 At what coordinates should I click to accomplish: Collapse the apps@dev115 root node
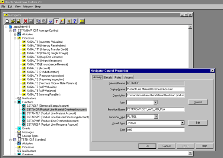(6, 27)
